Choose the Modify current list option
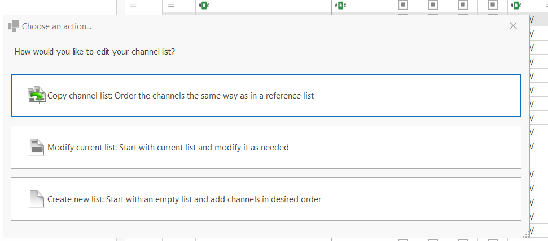The width and height of the screenshot is (548, 241). 266,147
